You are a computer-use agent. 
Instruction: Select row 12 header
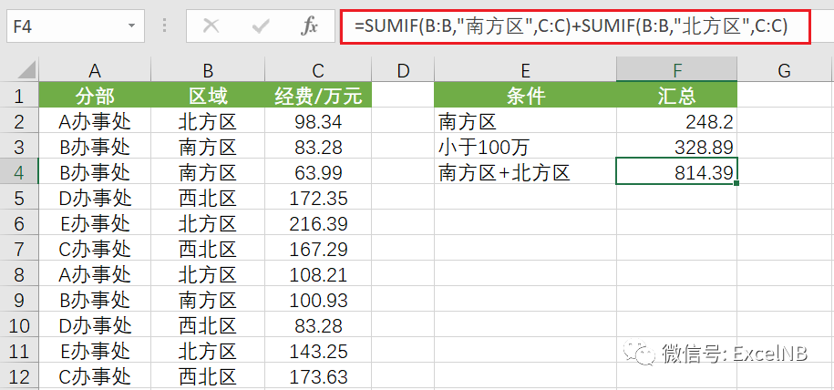(19, 377)
